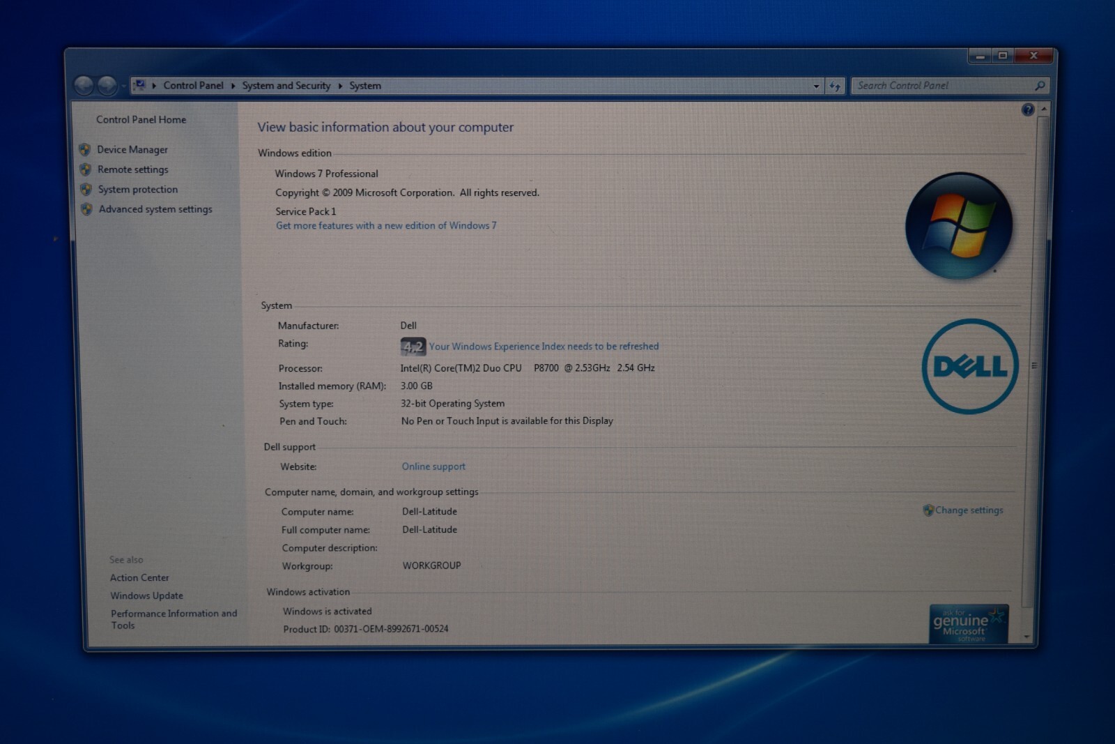Expand the arrow after Control Panel breadcrumb
Viewport: 1115px width, 744px height.
(233, 86)
